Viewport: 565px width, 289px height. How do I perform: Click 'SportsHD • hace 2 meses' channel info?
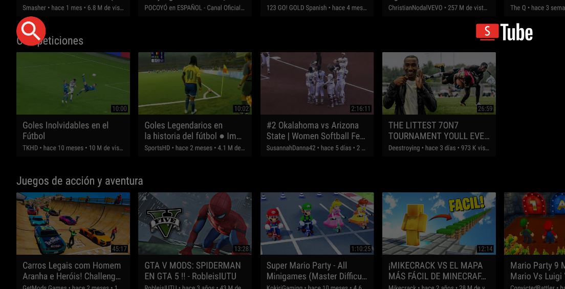(194, 148)
